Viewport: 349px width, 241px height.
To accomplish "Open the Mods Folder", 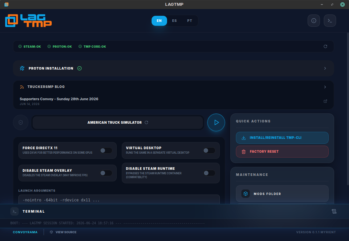I will (x=282, y=194).
